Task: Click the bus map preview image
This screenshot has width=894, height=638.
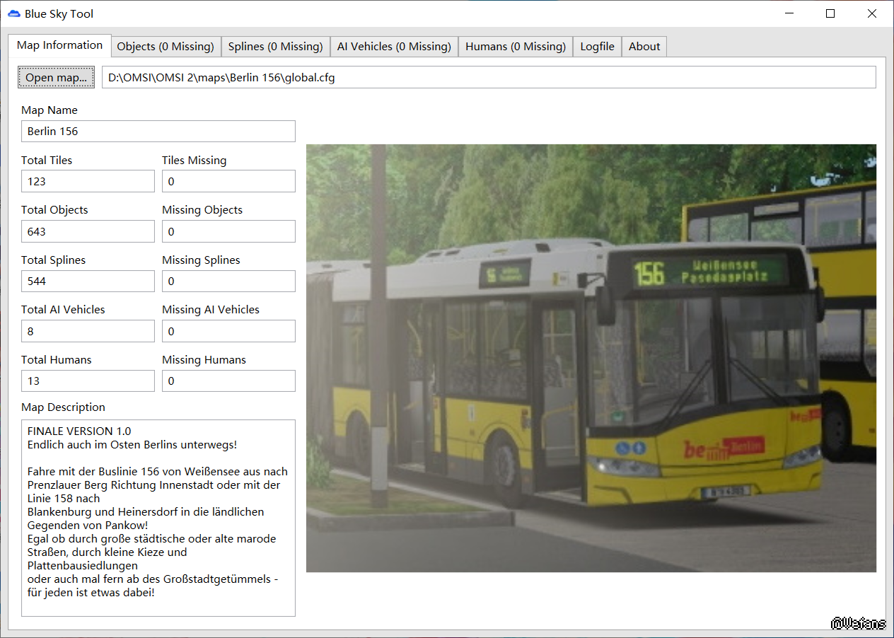Action: 591,358
